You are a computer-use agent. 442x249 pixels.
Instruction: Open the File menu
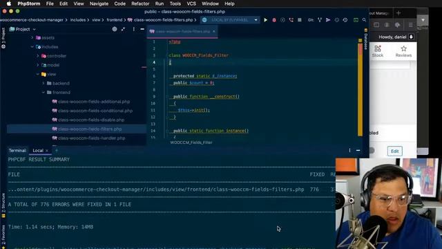click(50, 3)
